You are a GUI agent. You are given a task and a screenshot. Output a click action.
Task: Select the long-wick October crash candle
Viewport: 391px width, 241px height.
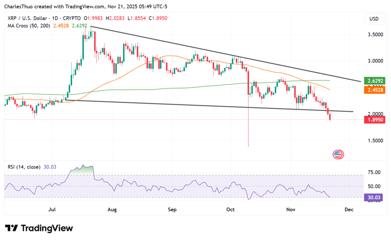[249, 110]
